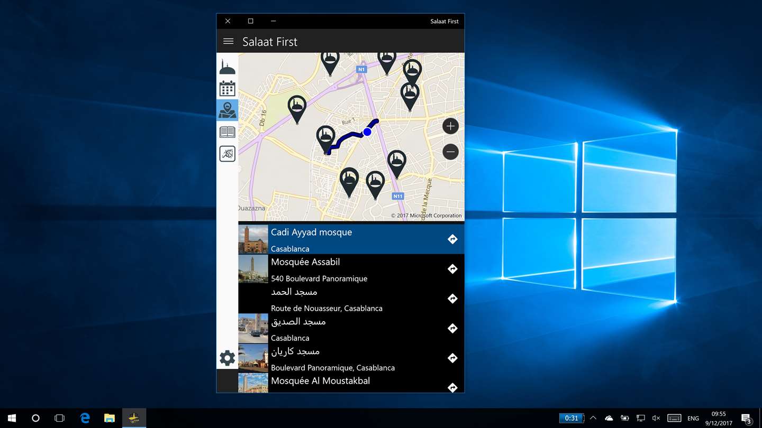This screenshot has height=428, width=762.
Task: Click the Salaat First taskbar app icon
Action: [x=134, y=418]
